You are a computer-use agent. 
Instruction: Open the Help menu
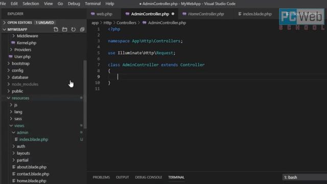tap(109, 4)
